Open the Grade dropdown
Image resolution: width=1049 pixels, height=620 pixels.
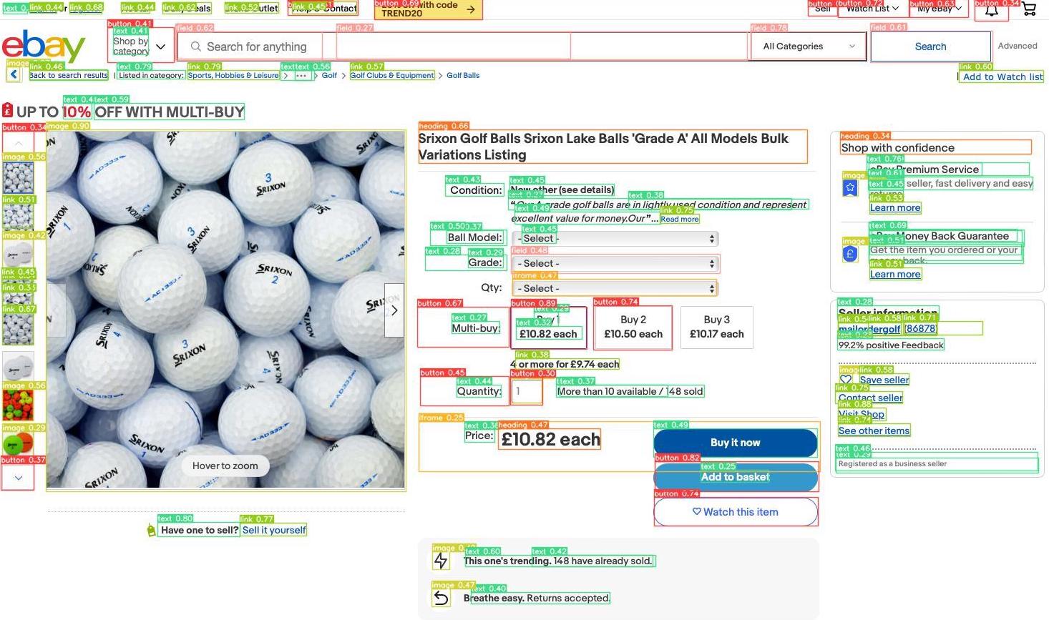click(x=615, y=264)
